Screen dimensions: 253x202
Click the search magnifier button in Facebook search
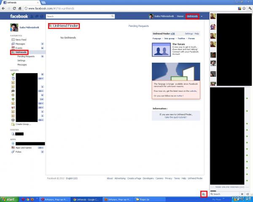pos(113,16)
